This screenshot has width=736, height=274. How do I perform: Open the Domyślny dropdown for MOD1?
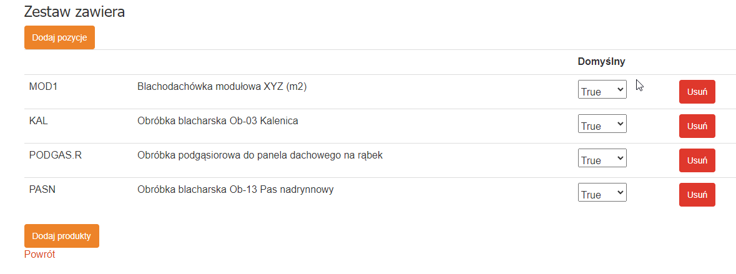coord(602,91)
